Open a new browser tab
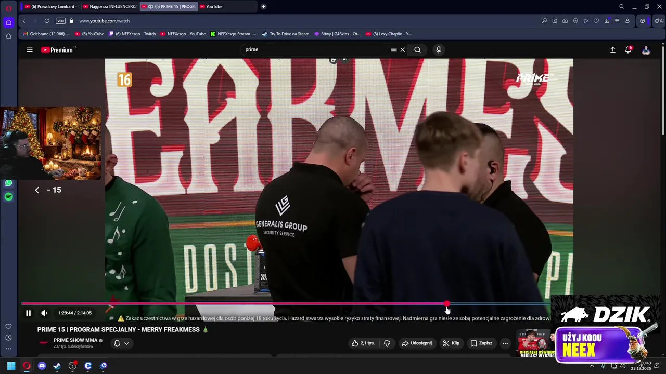Viewport: 666px width, 374px height. [x=264, y=6]
